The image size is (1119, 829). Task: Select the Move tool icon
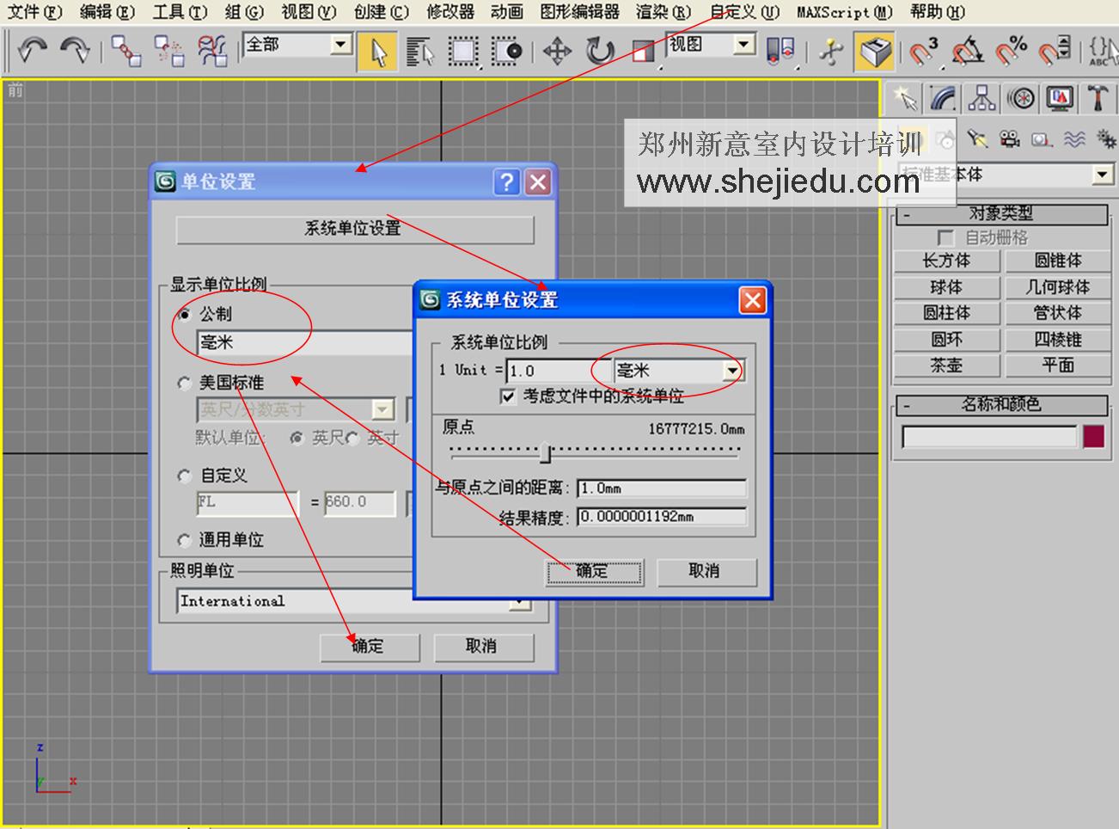[558, 52]
